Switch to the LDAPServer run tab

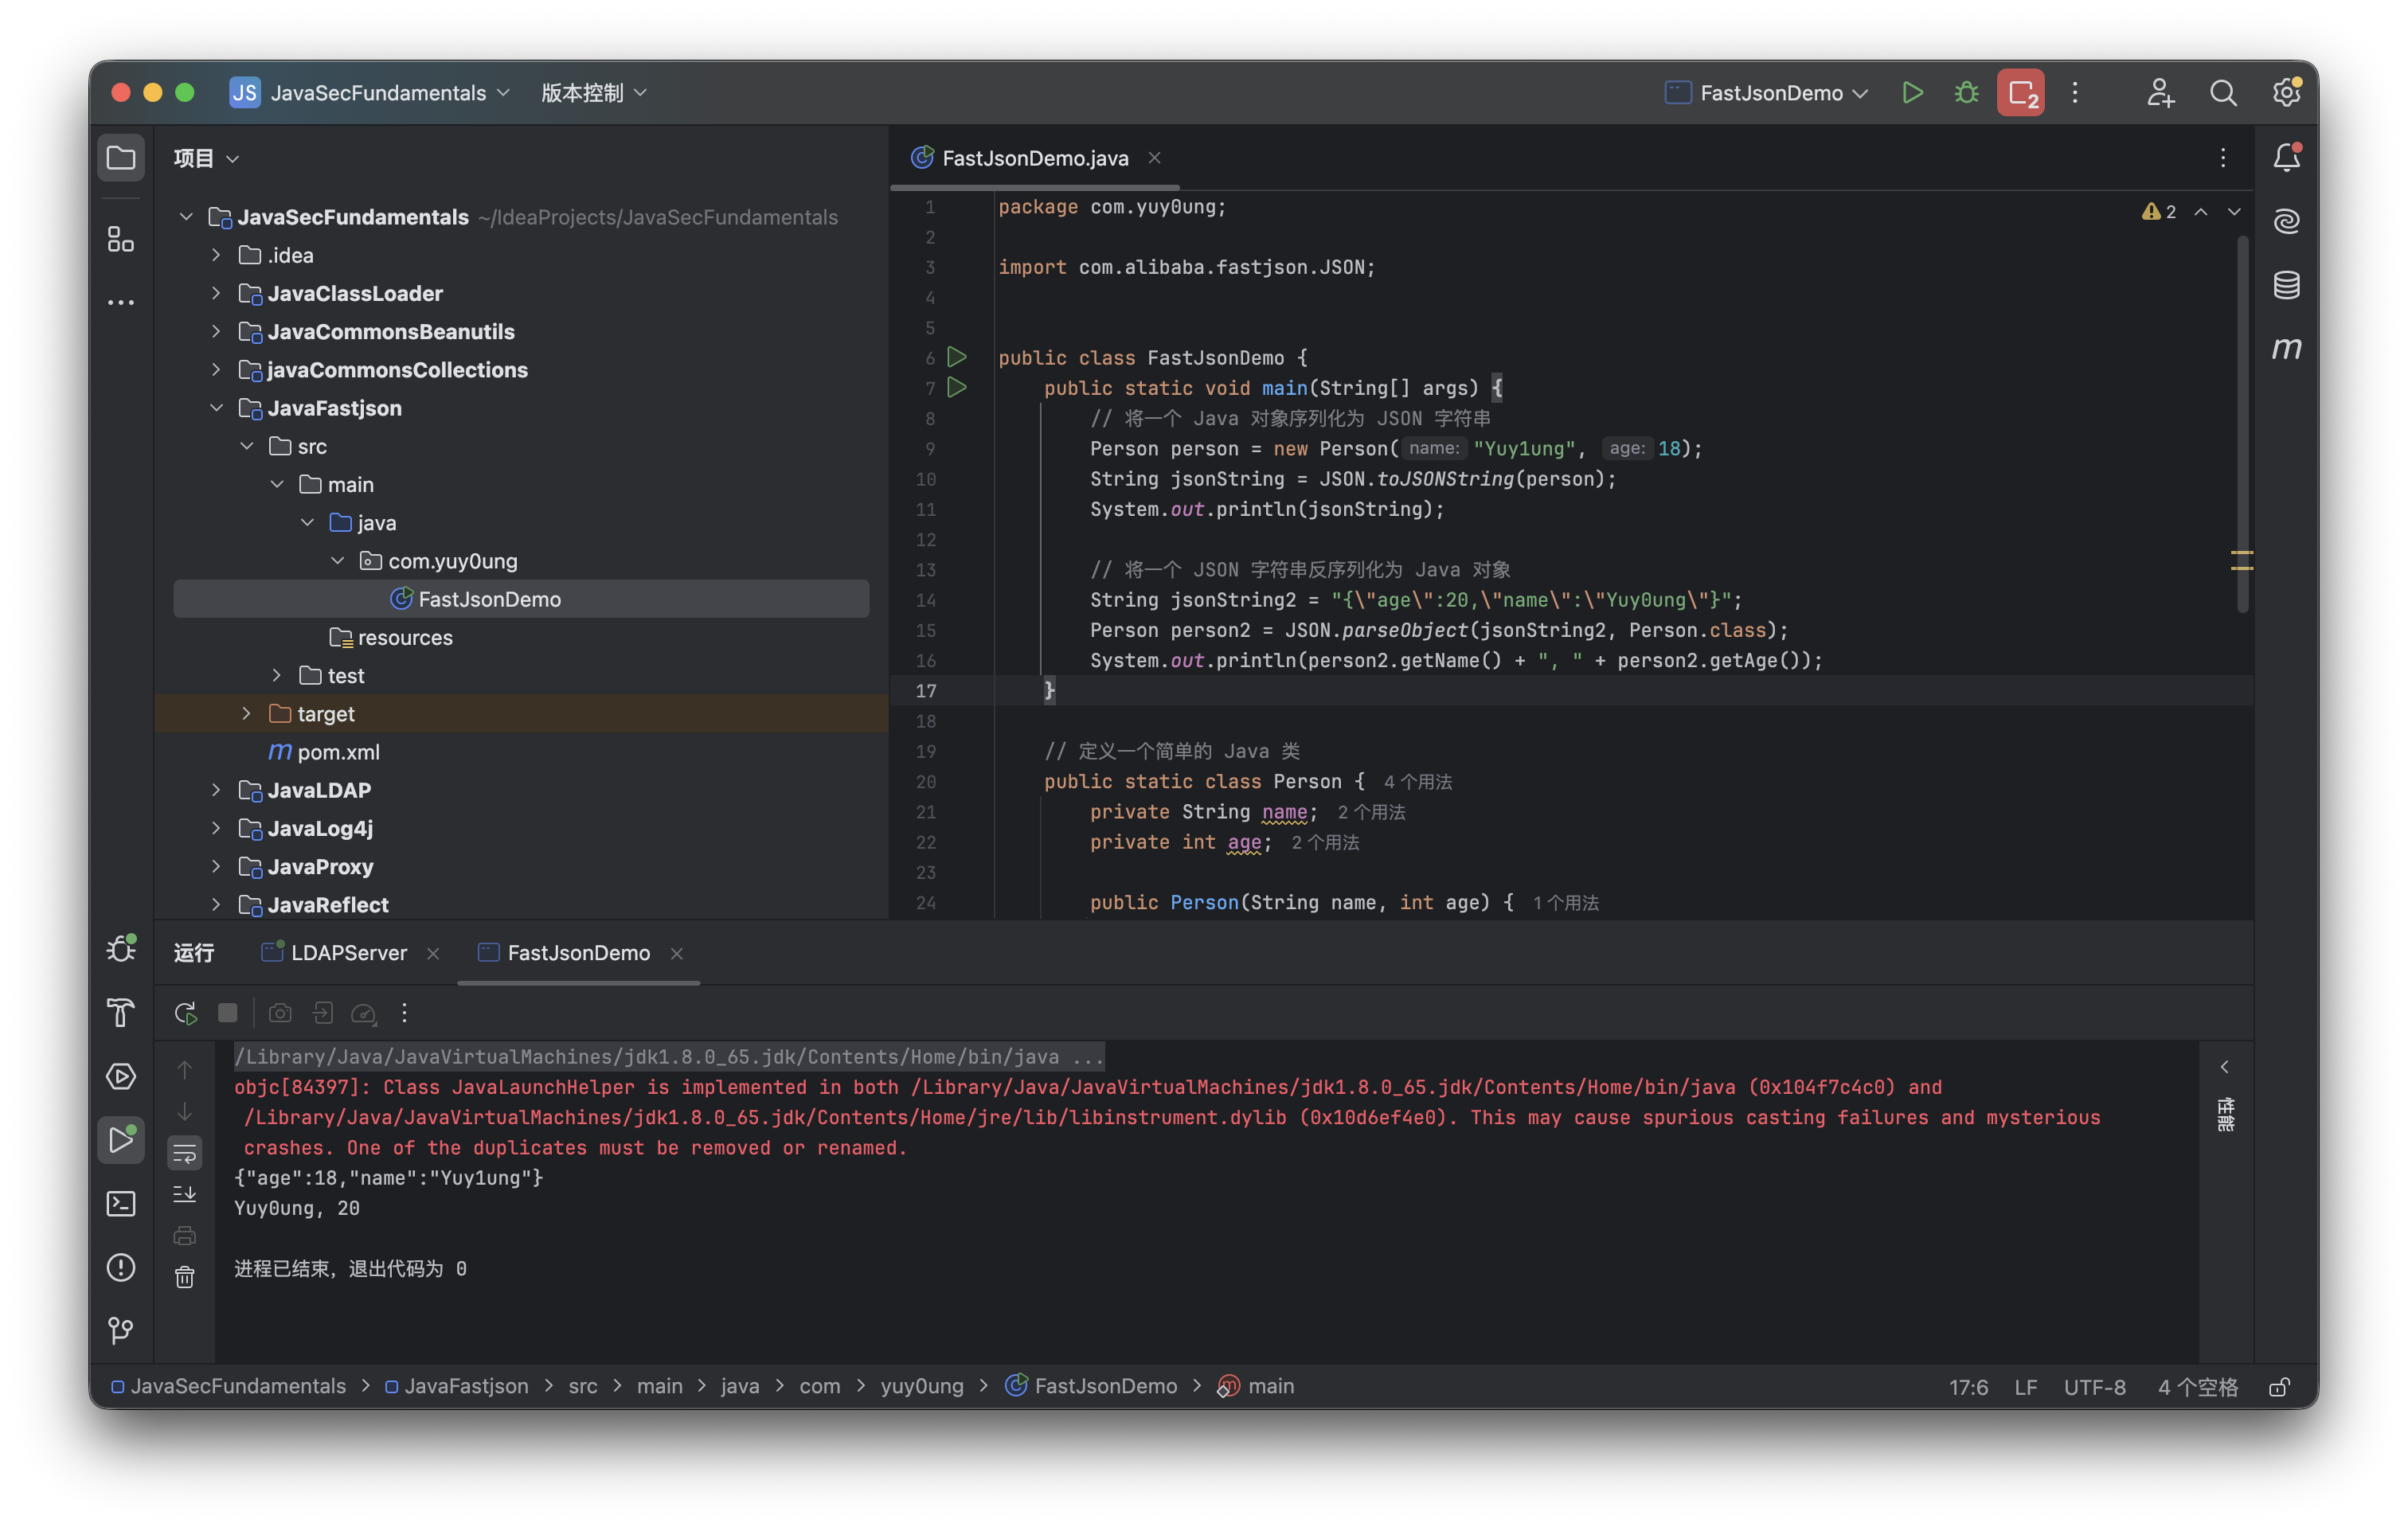point(348,953)
